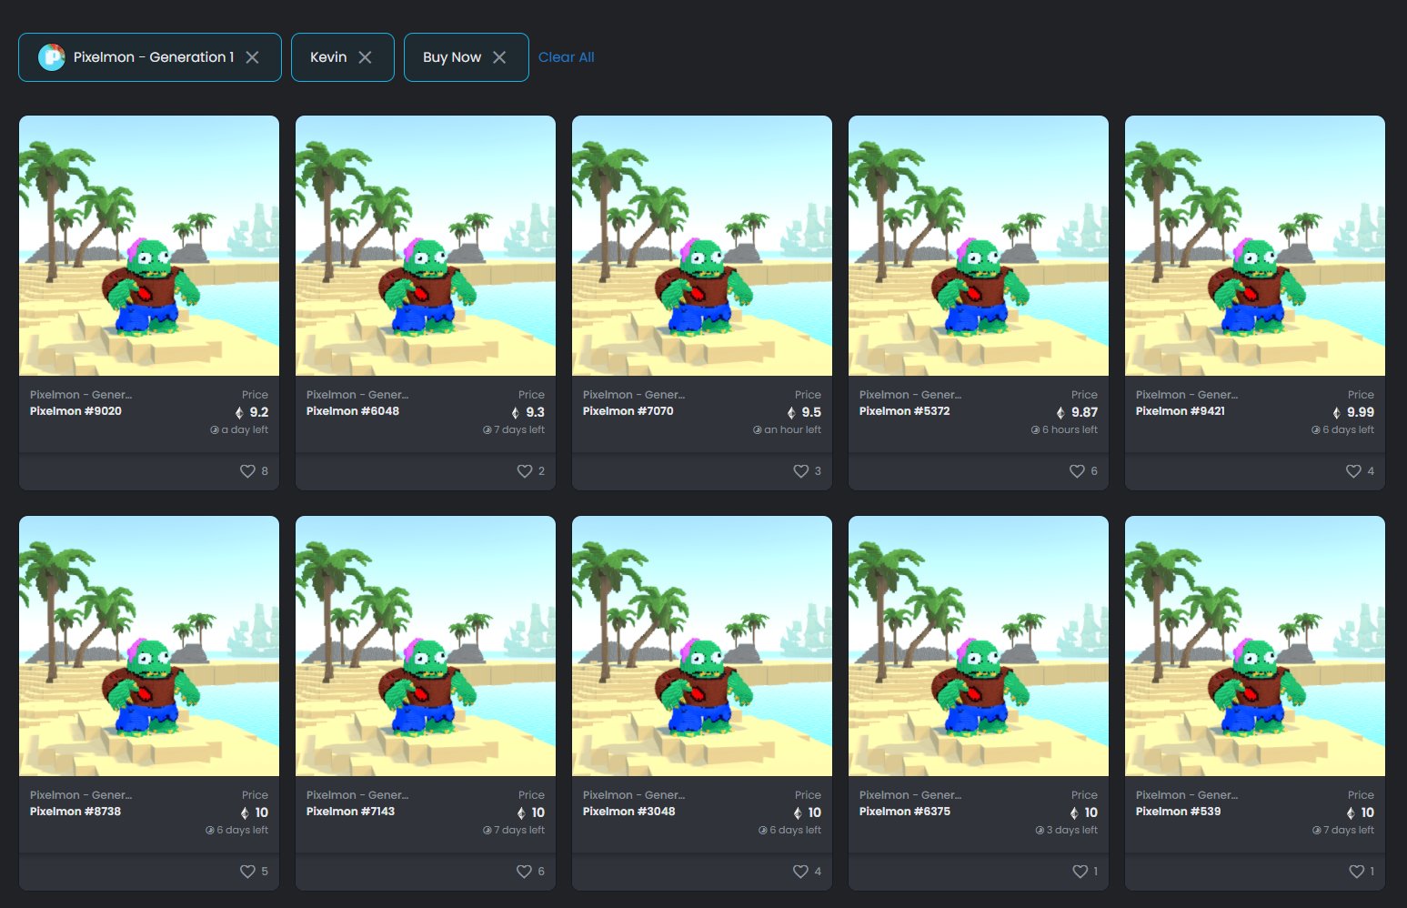Click the 9.87 ETH price
This screenshot has height=908, width=1407.
point(1078,412)
